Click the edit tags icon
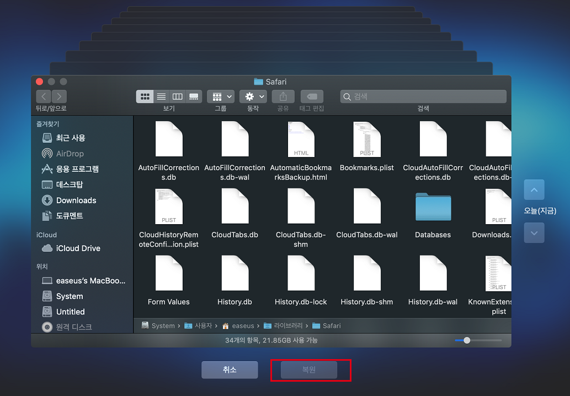570x396 pixels. coord(311,96)
